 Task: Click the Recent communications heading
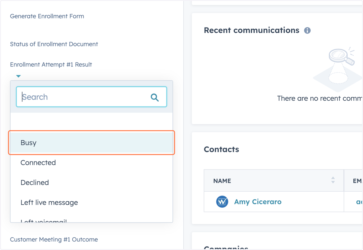(x=252, y=30)
